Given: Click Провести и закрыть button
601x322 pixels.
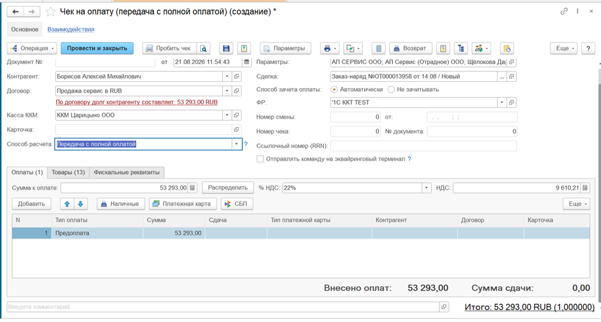Looking at the screenshot, I should click(x=97, y=49).
